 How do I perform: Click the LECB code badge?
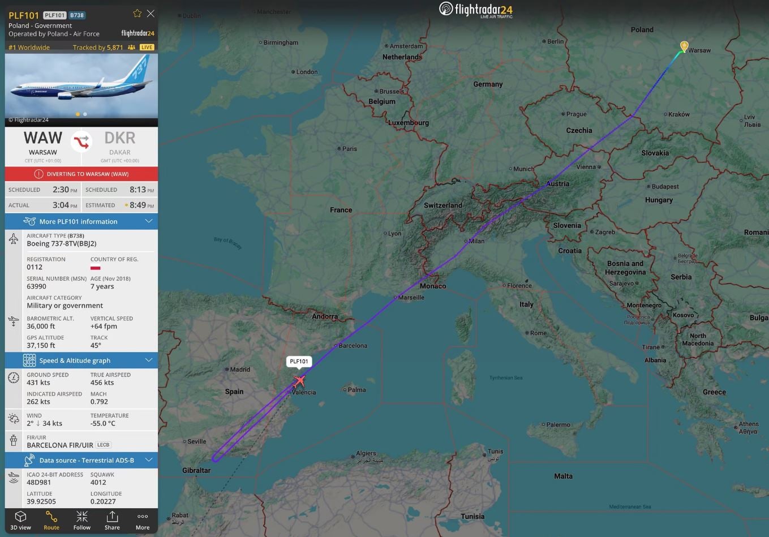(103, 445)
